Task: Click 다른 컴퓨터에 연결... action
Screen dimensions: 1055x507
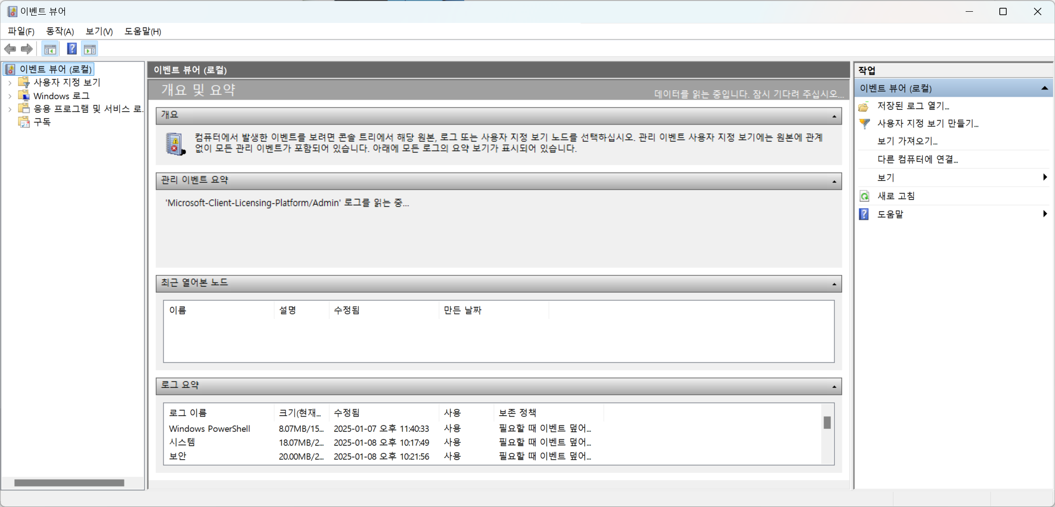Action: (x=917, y=159)
